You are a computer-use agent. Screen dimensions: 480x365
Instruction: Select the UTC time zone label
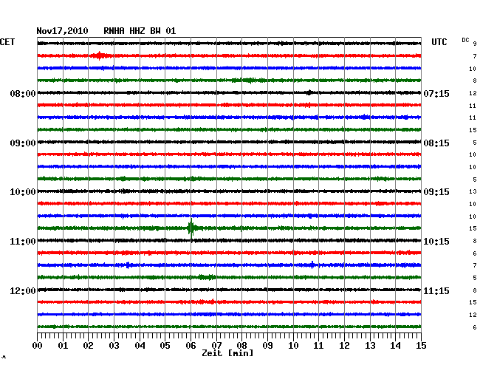[439, 42]
